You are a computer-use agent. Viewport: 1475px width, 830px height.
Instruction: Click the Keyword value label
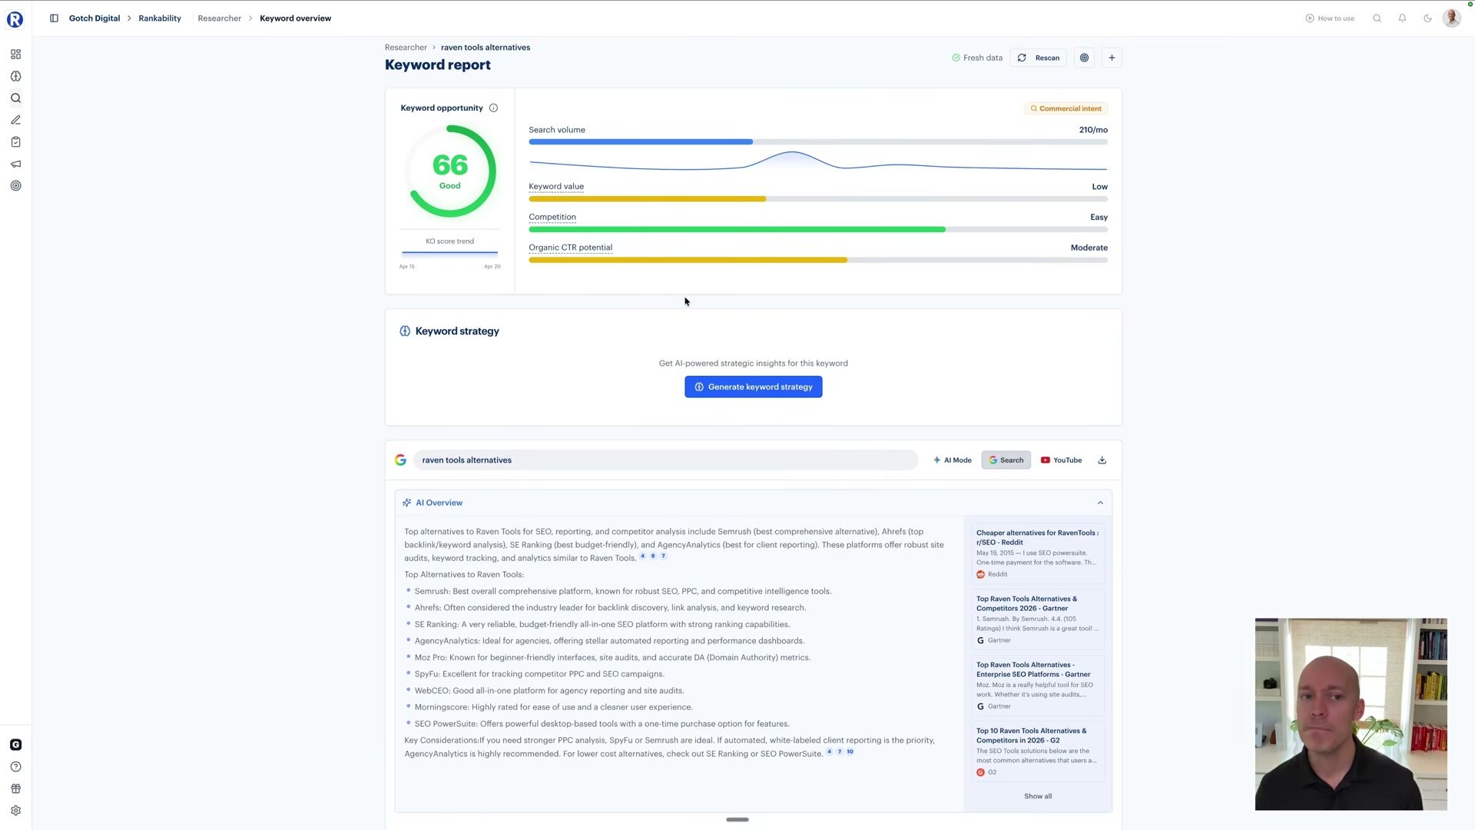click(x=556, y=187)
